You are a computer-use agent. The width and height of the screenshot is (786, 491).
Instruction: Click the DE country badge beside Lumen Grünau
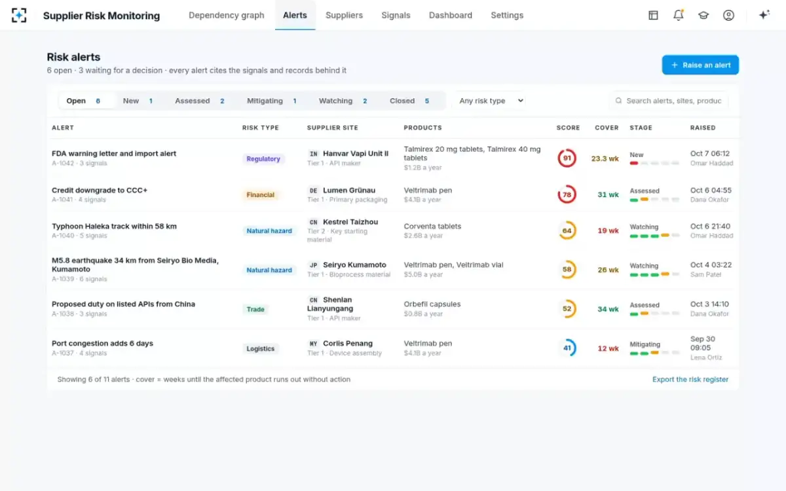313,191
